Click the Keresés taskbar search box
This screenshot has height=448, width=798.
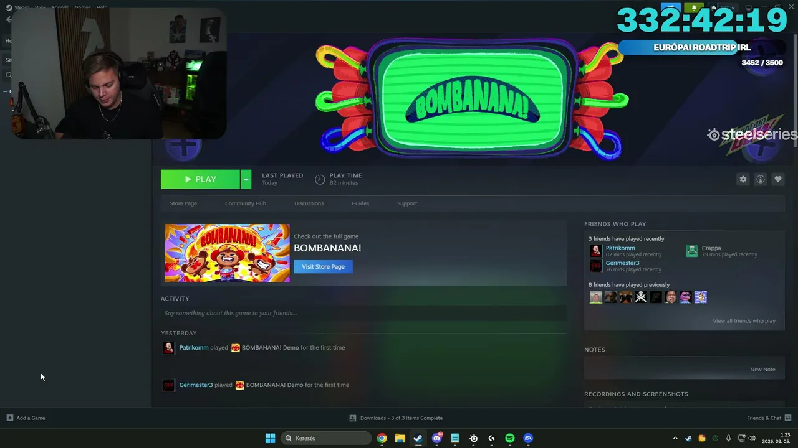[326, 438]
